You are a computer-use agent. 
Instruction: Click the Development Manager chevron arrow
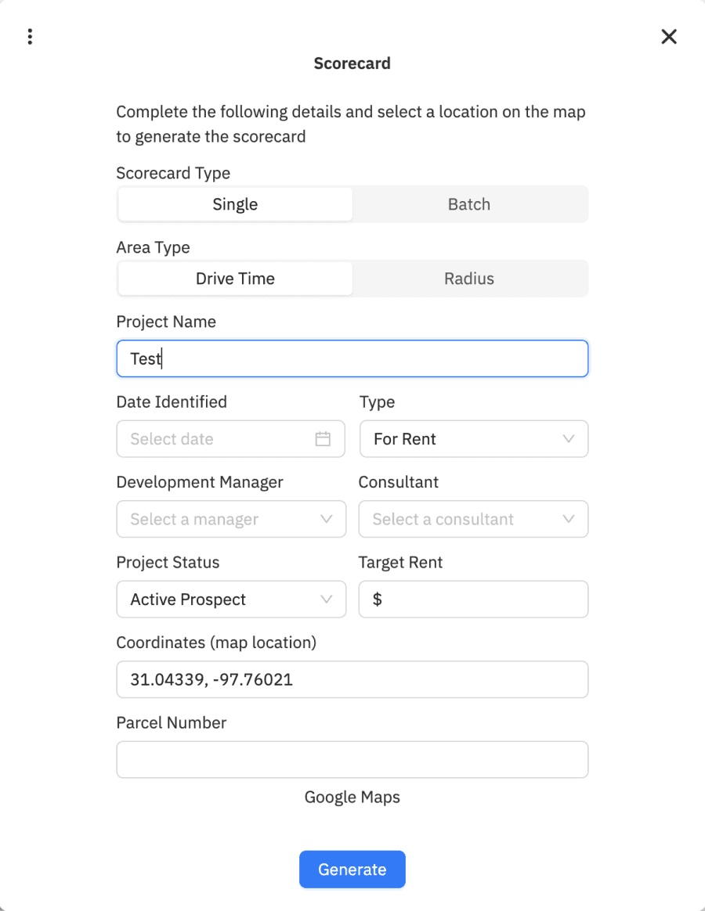327,519
